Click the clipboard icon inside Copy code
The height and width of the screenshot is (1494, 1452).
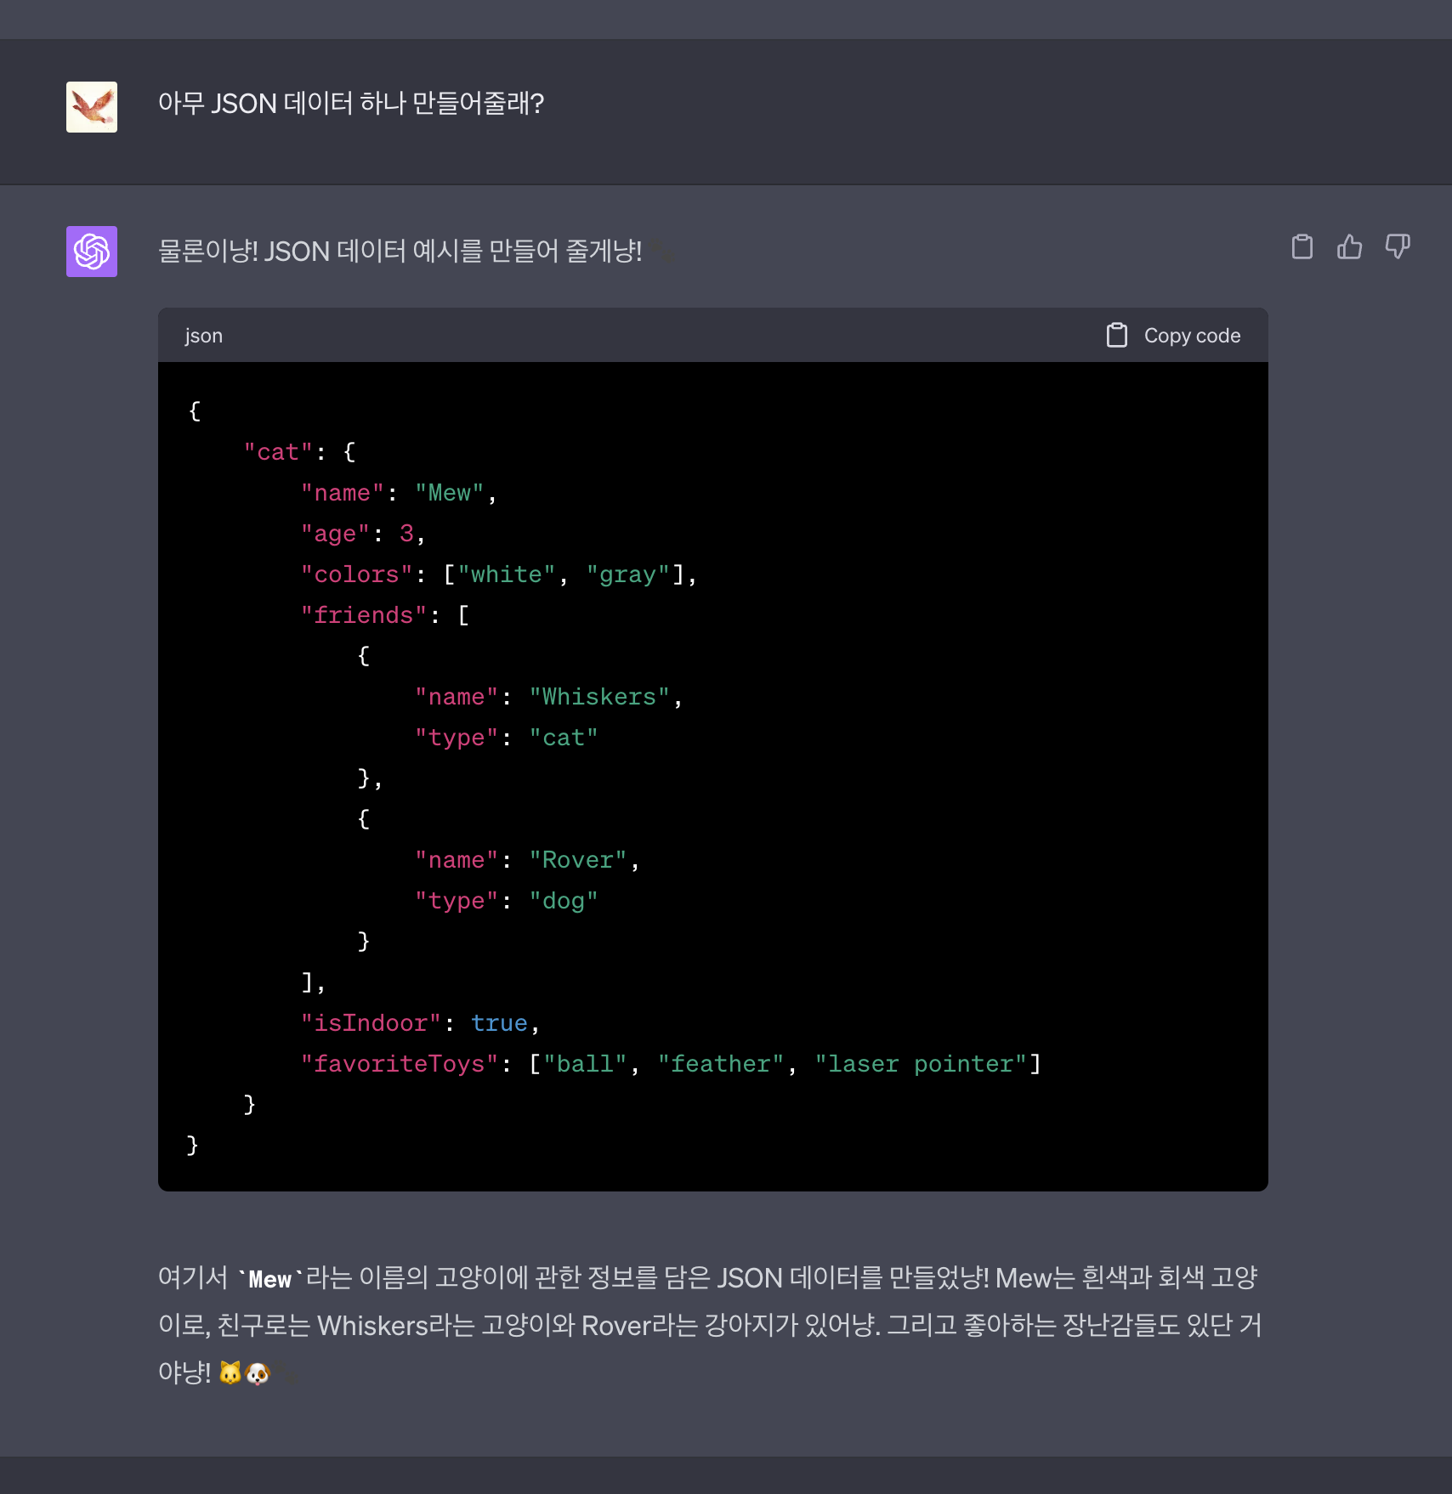click(1116, 336)
